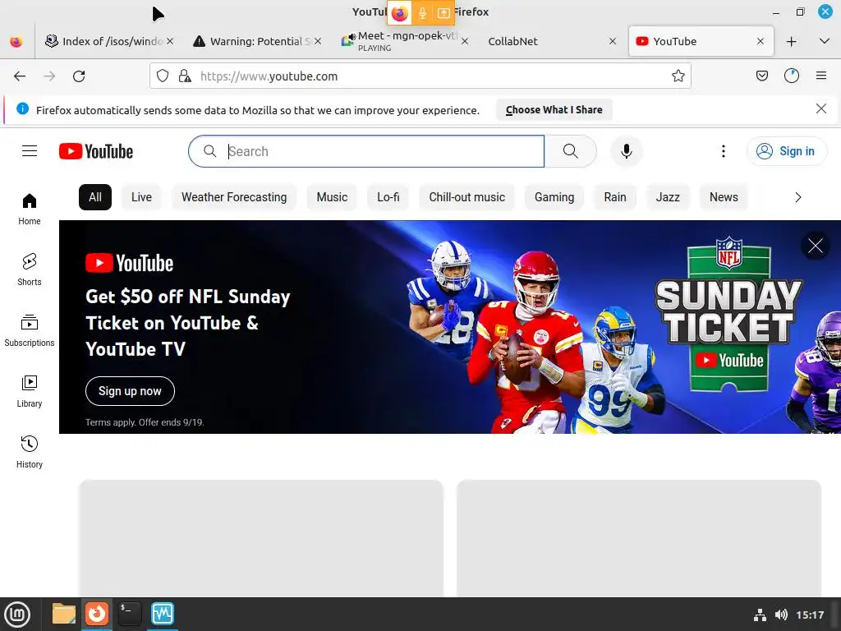Select the Gaming category chip
The image size is (841, 631).
[554, 197]
